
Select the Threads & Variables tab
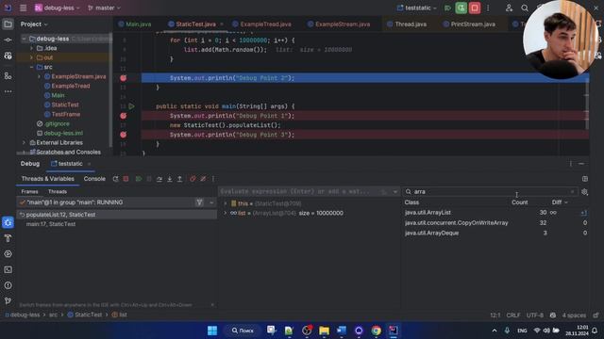coord(48,179)
